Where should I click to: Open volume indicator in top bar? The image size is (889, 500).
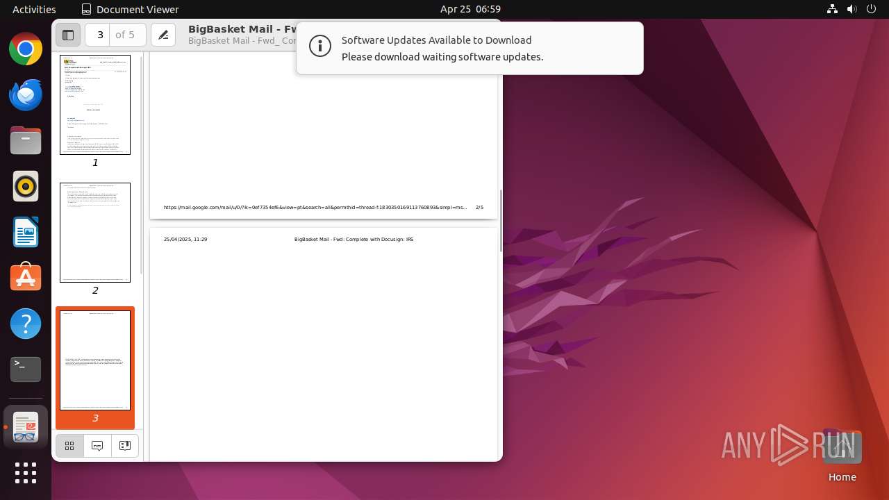point(851,9)
